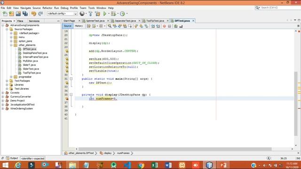This screenshot has height=169, width=301.
Task: Click the Uncomment editor toolbar icon
Action: coord(181,26)
